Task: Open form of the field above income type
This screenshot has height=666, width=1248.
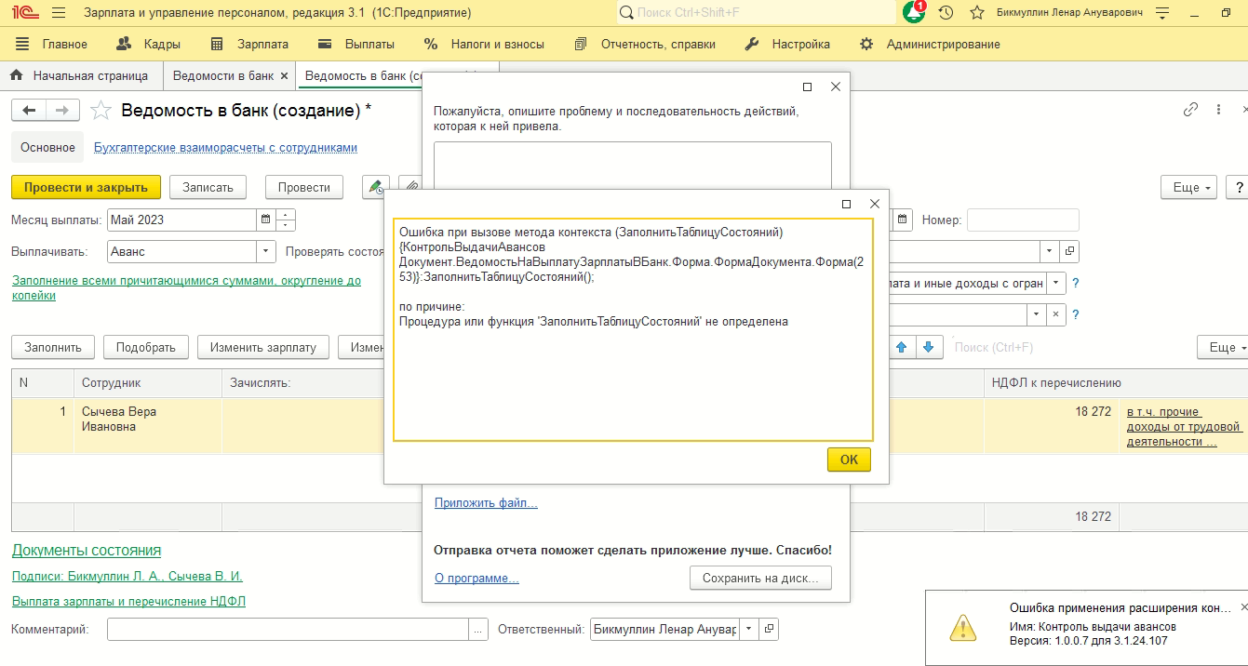Action: click(x=1069, y=252)
